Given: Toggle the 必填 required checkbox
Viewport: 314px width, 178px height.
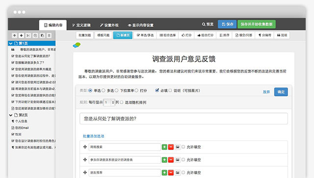Looking at the screenshot, I should [157, 90].
